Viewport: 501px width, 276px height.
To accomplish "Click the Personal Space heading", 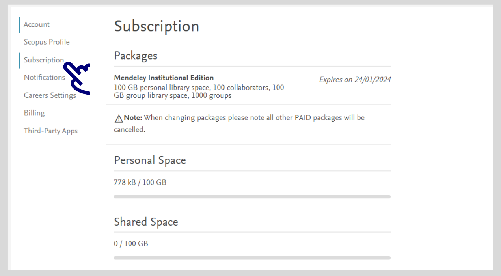I will 150,160.
